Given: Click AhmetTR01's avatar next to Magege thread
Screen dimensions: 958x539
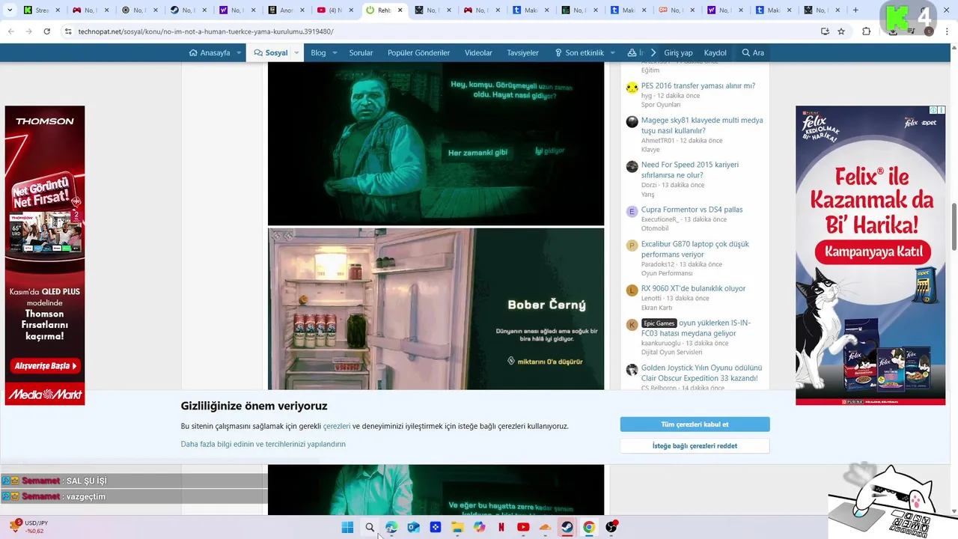Looking at the screenshot, I should [632, 122].
